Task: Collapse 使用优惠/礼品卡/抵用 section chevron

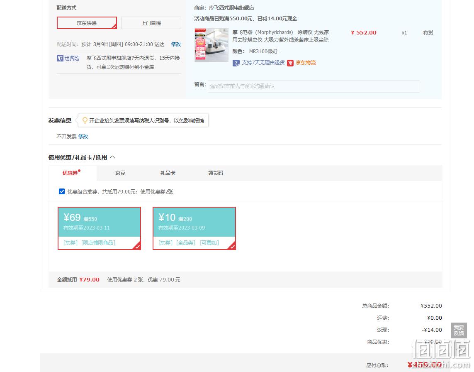Action: [x=112, y=157]
